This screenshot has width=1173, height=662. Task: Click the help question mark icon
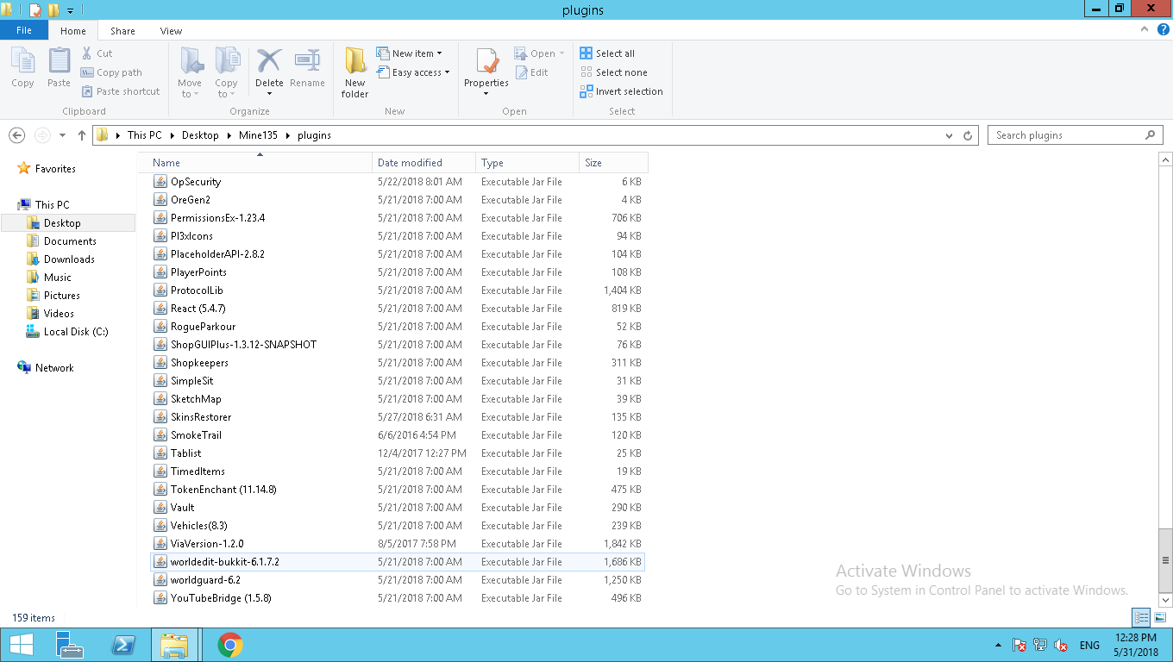pyautogui.click(x=1164, y=30)
